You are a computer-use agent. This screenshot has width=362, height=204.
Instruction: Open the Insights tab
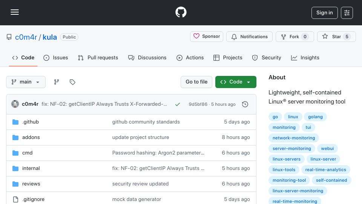click(x=305, y=57)
